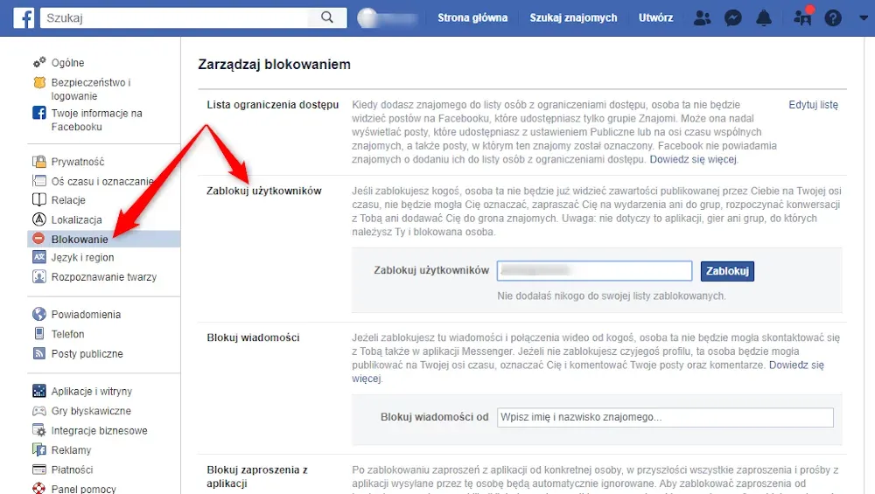Open the Messenger icon
This screenshot has height=494, width=875.
coord(732,18)
